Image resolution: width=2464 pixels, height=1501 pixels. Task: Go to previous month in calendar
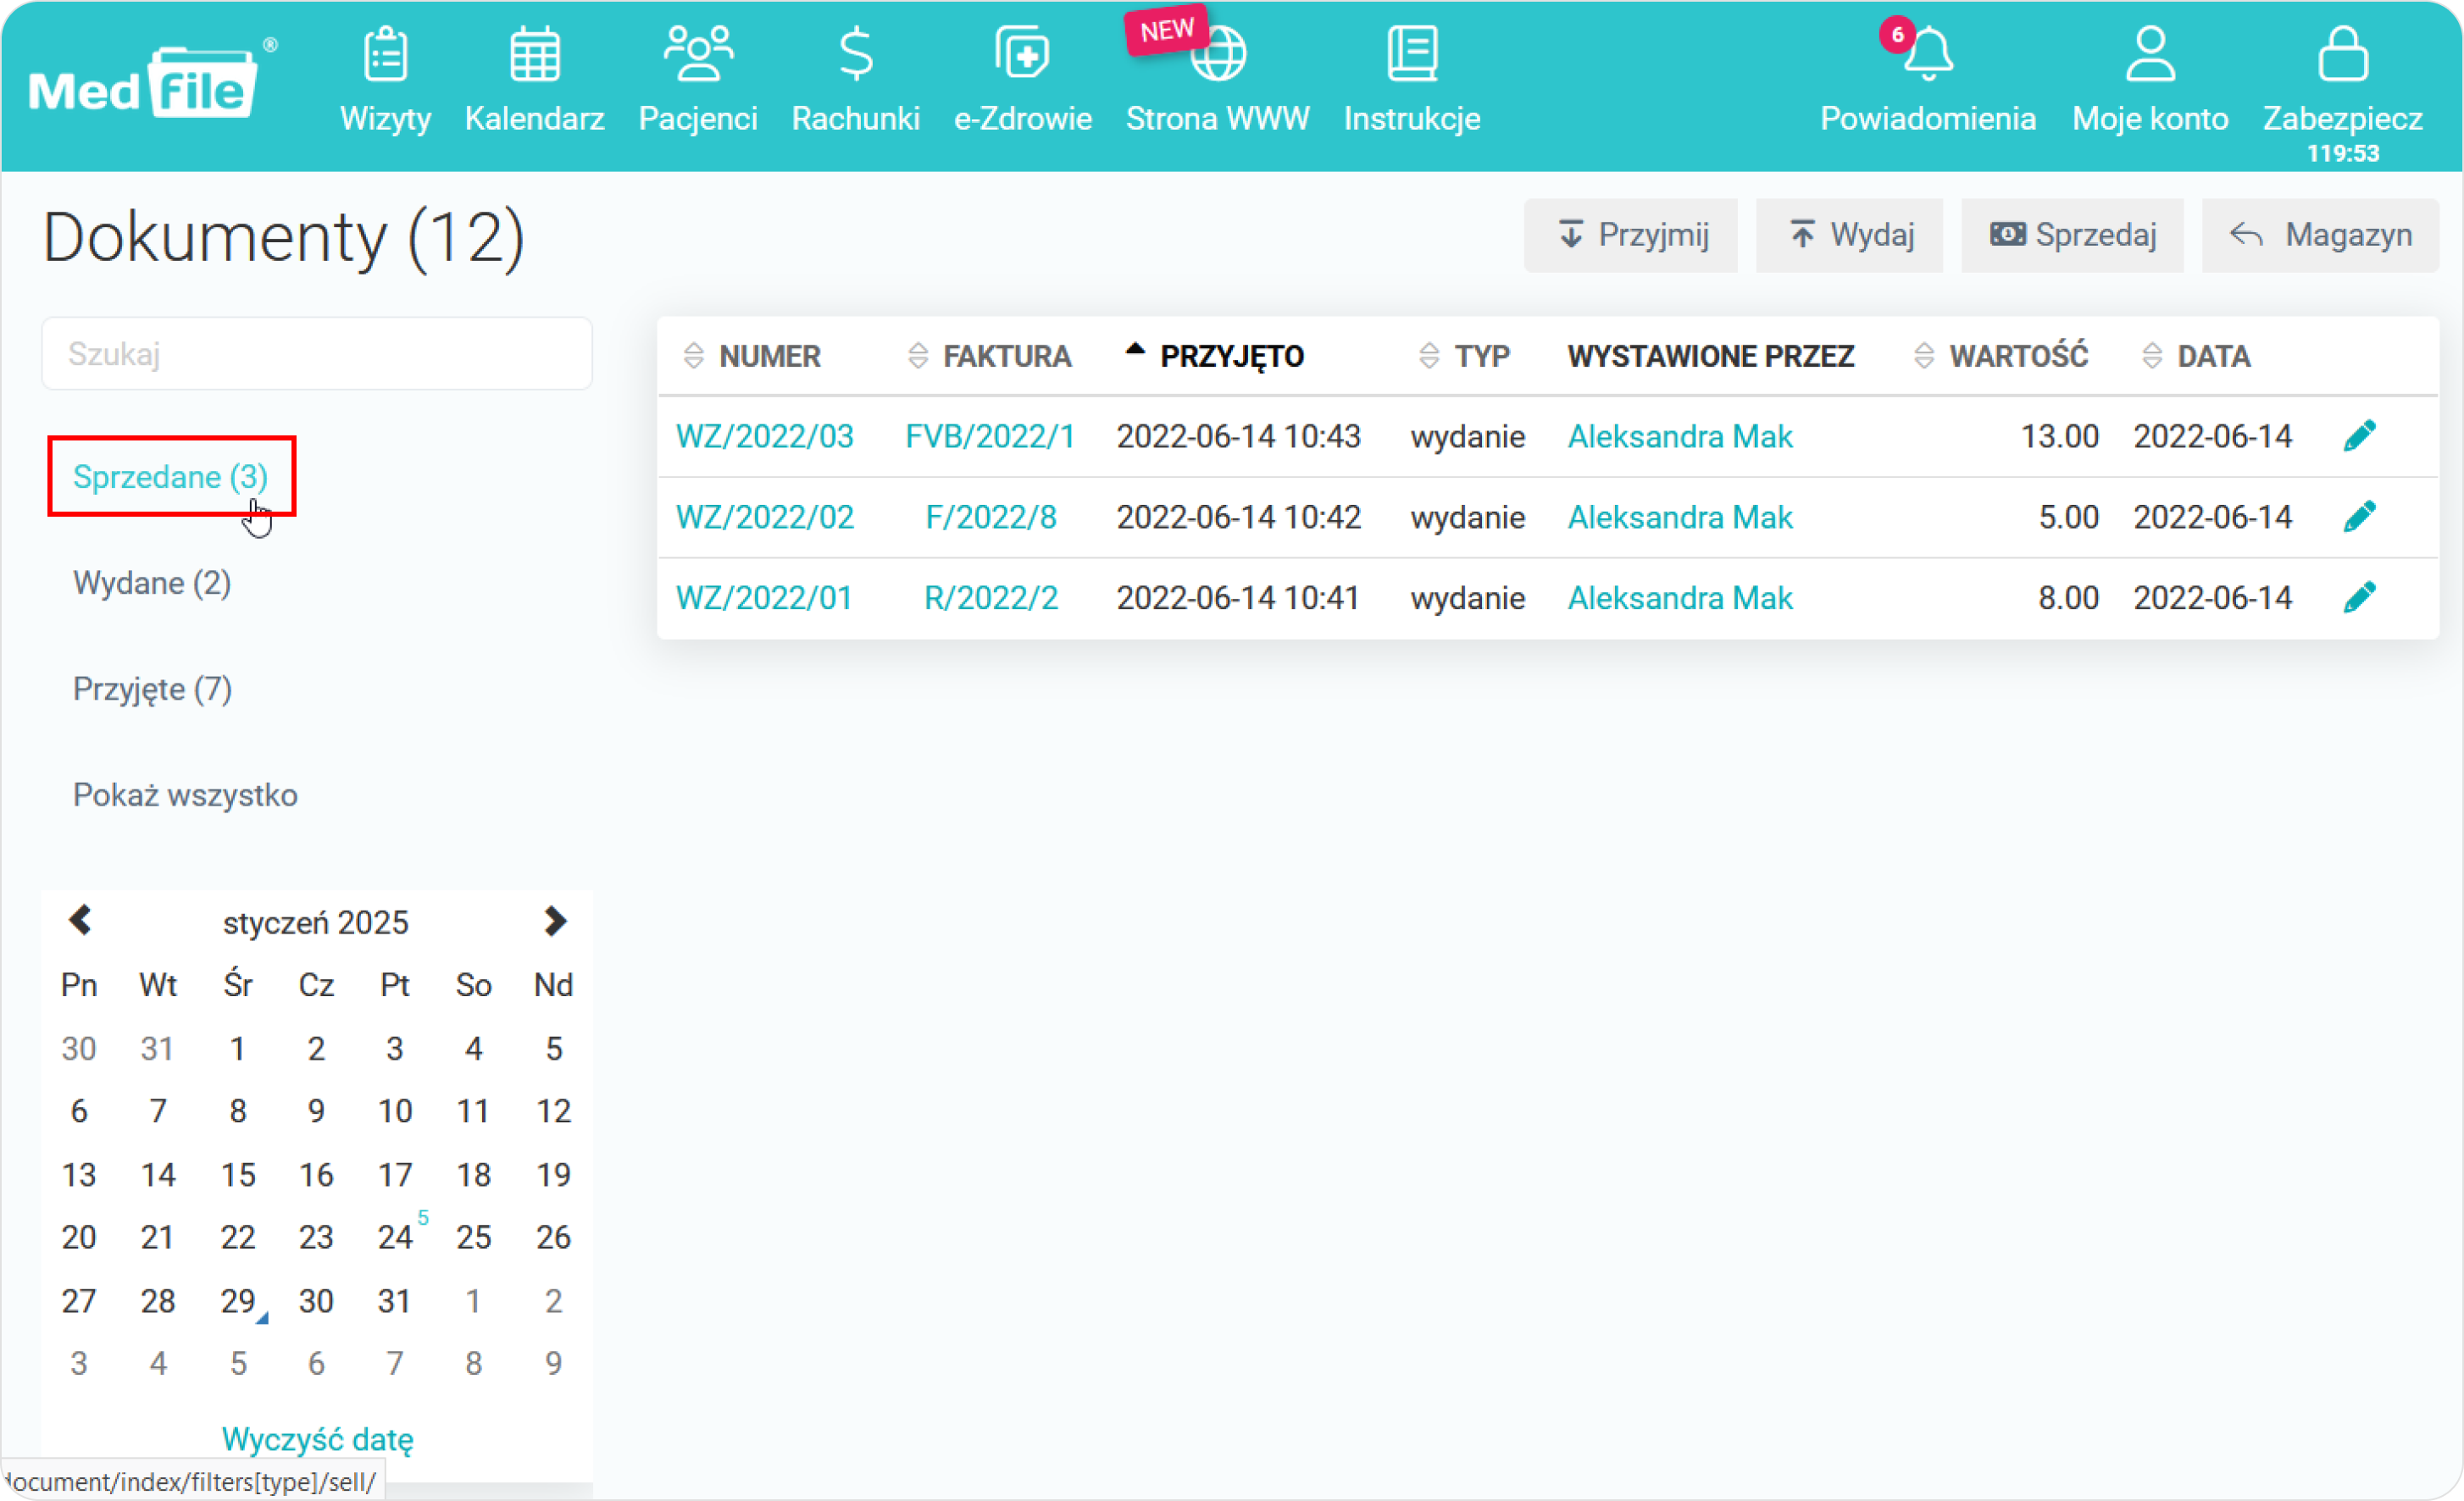(80, 921)
